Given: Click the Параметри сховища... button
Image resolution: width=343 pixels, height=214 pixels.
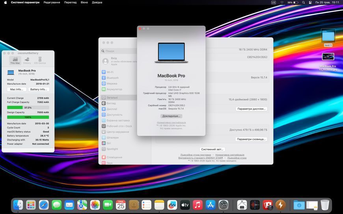Looking at the screenshot, I should tap(251, 139).
